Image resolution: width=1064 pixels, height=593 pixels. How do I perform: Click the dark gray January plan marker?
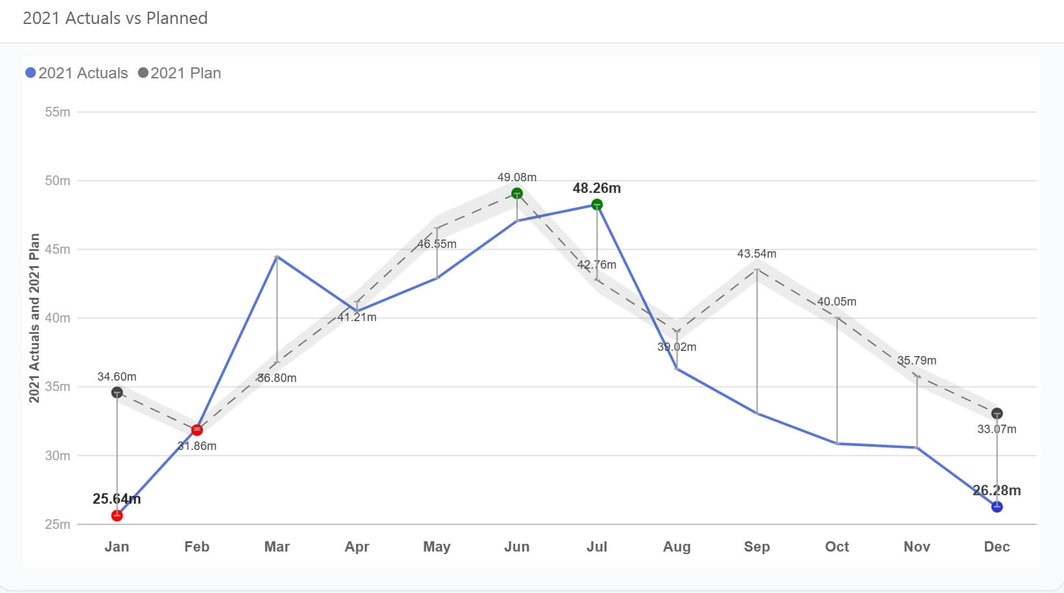point(117,392)
